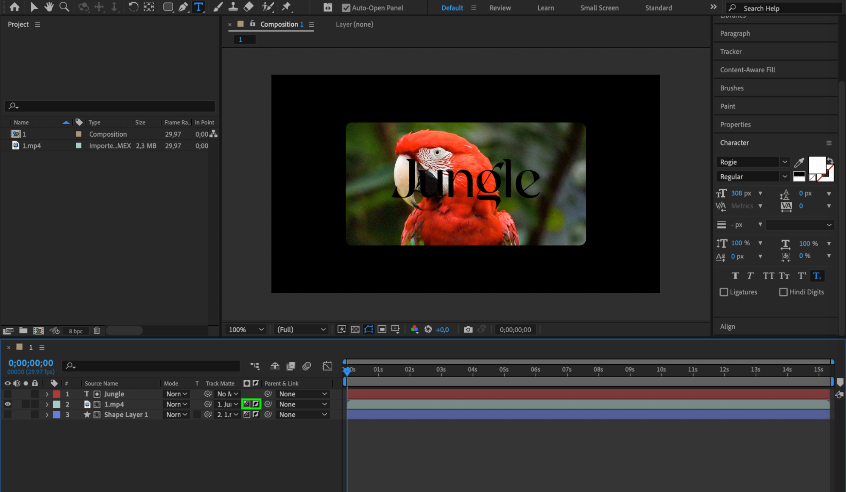The image size is (846, 492).
Task: Select the Hand tool
Action: click(49, 7)
